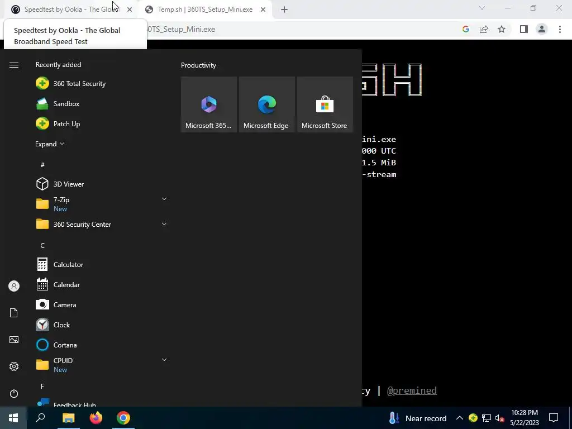Click the address bar URL text
This screenshot has height=429, width=572.
(x=182, y=29)
